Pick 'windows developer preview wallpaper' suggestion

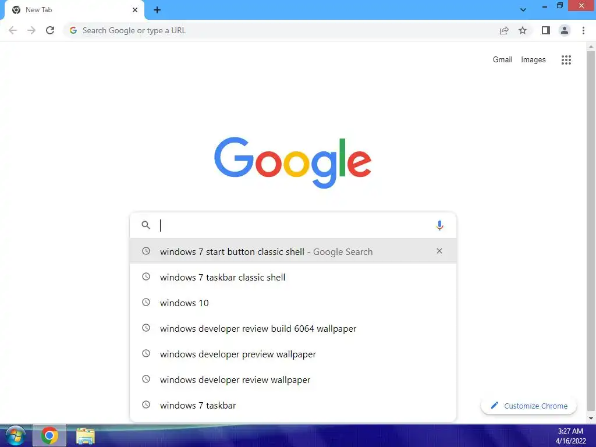293,354
